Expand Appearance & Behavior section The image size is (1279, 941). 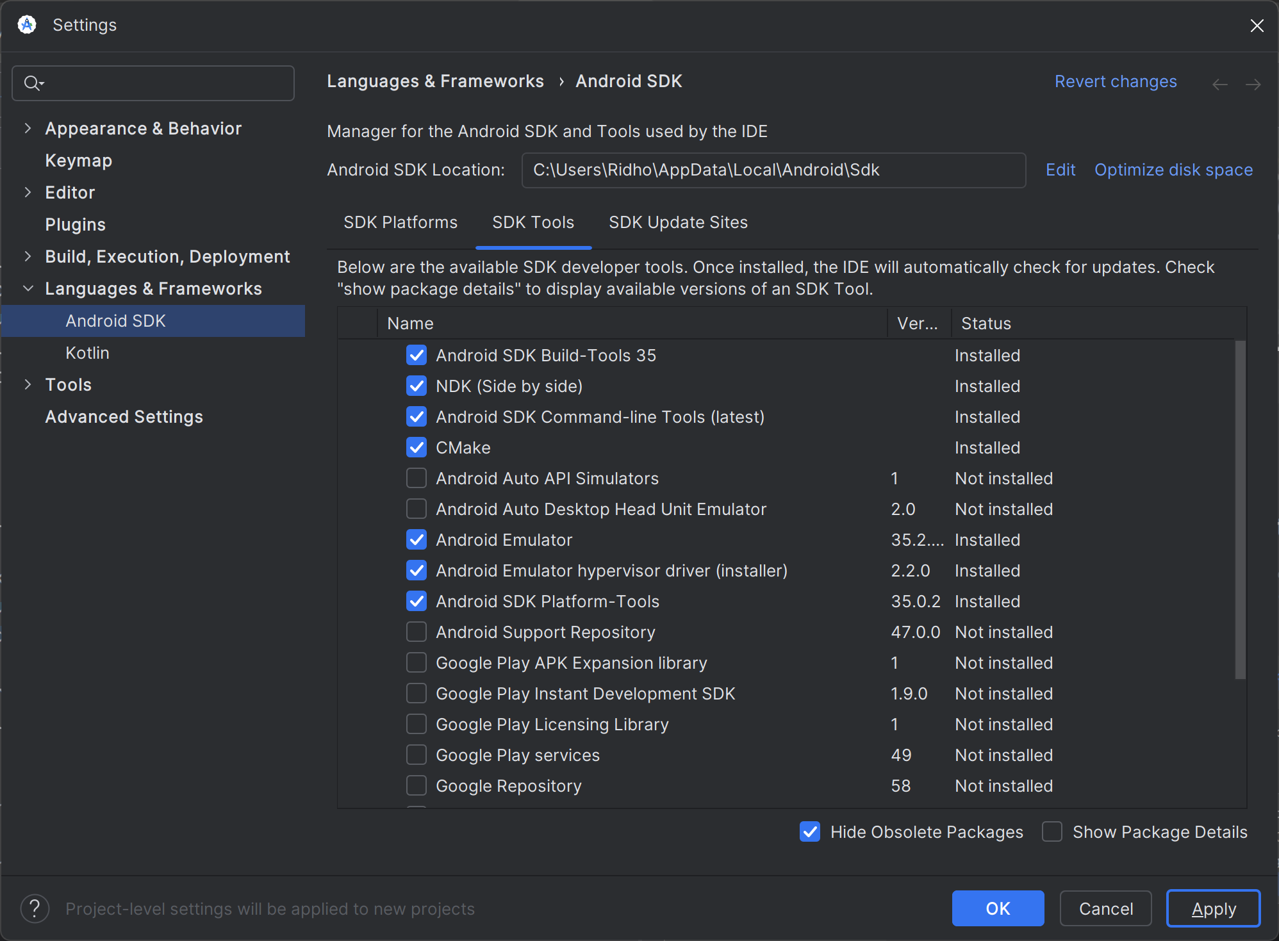(x=28, y=128)
